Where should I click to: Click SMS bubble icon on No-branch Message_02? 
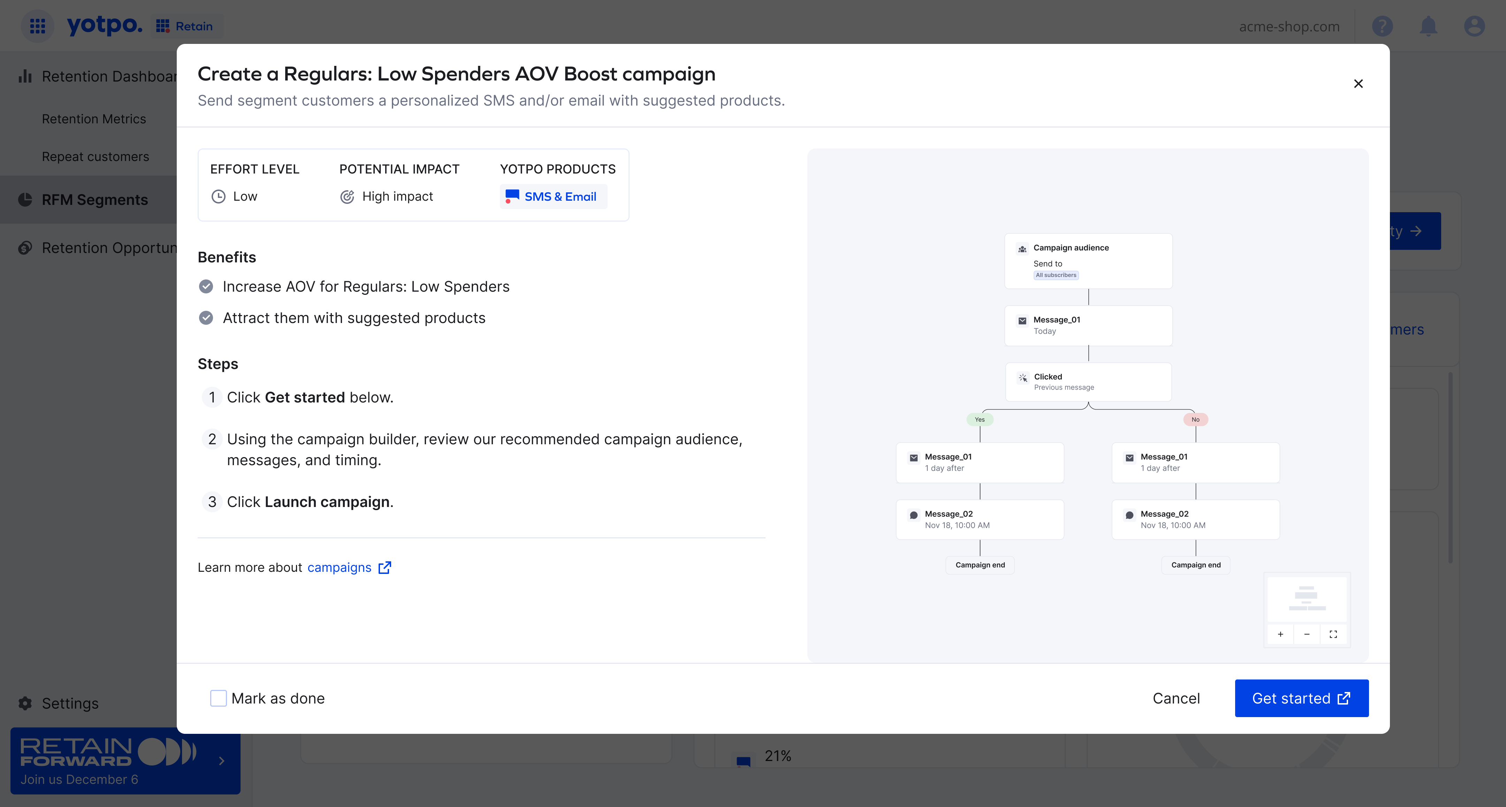pos(1129,515)
